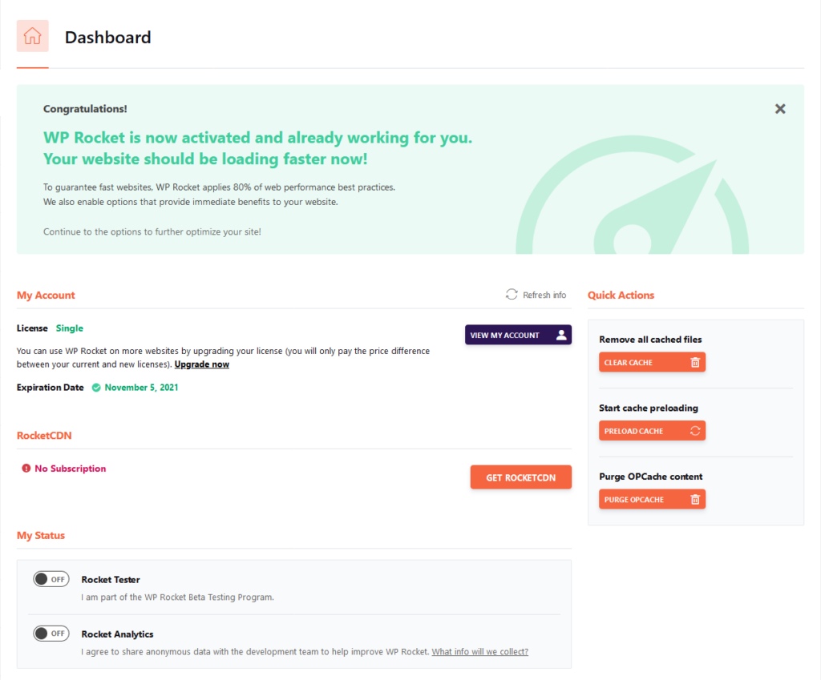Open the What info will we collect link
821x680 pixels.
click(479, 651)
